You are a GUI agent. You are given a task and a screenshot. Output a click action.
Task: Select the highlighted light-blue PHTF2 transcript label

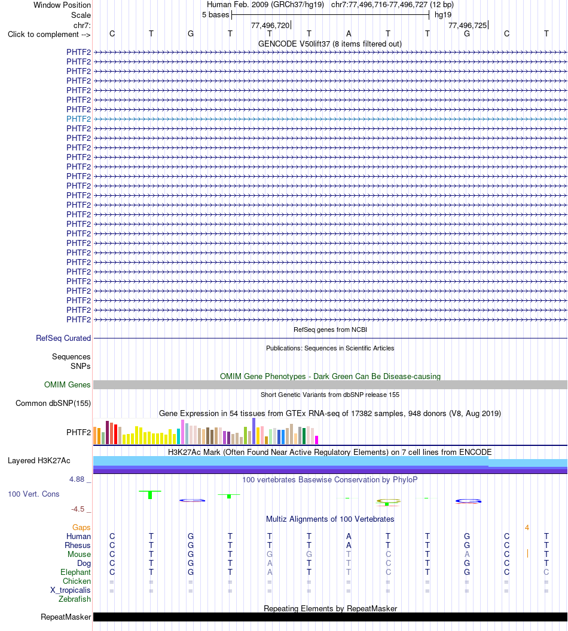[78, 119]
